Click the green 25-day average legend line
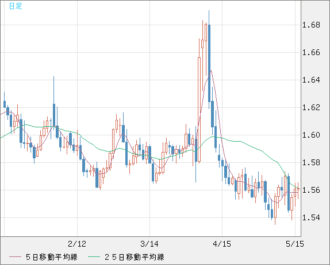Image resolution: width=330 pixels, height=265 pixels. [94, 257]
